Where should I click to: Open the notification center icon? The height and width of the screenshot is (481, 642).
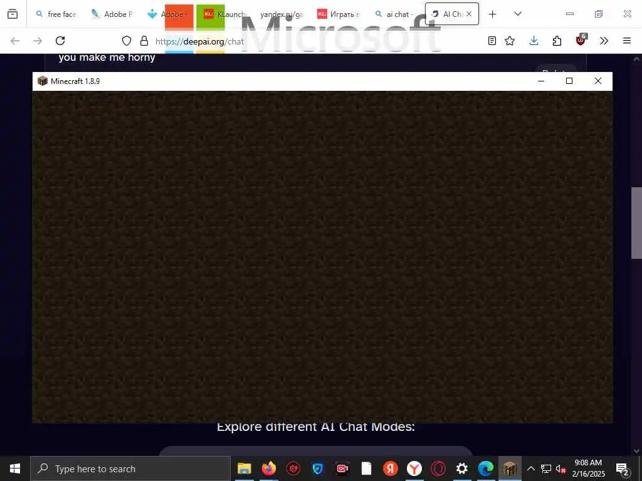pyautogui.click(x=623, y=468)
